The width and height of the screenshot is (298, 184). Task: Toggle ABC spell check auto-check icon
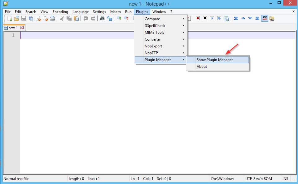click(x=265, y=19)
